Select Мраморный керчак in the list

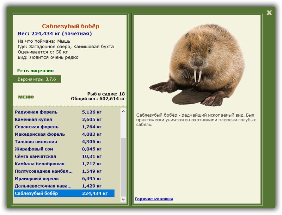pos(64,178)
